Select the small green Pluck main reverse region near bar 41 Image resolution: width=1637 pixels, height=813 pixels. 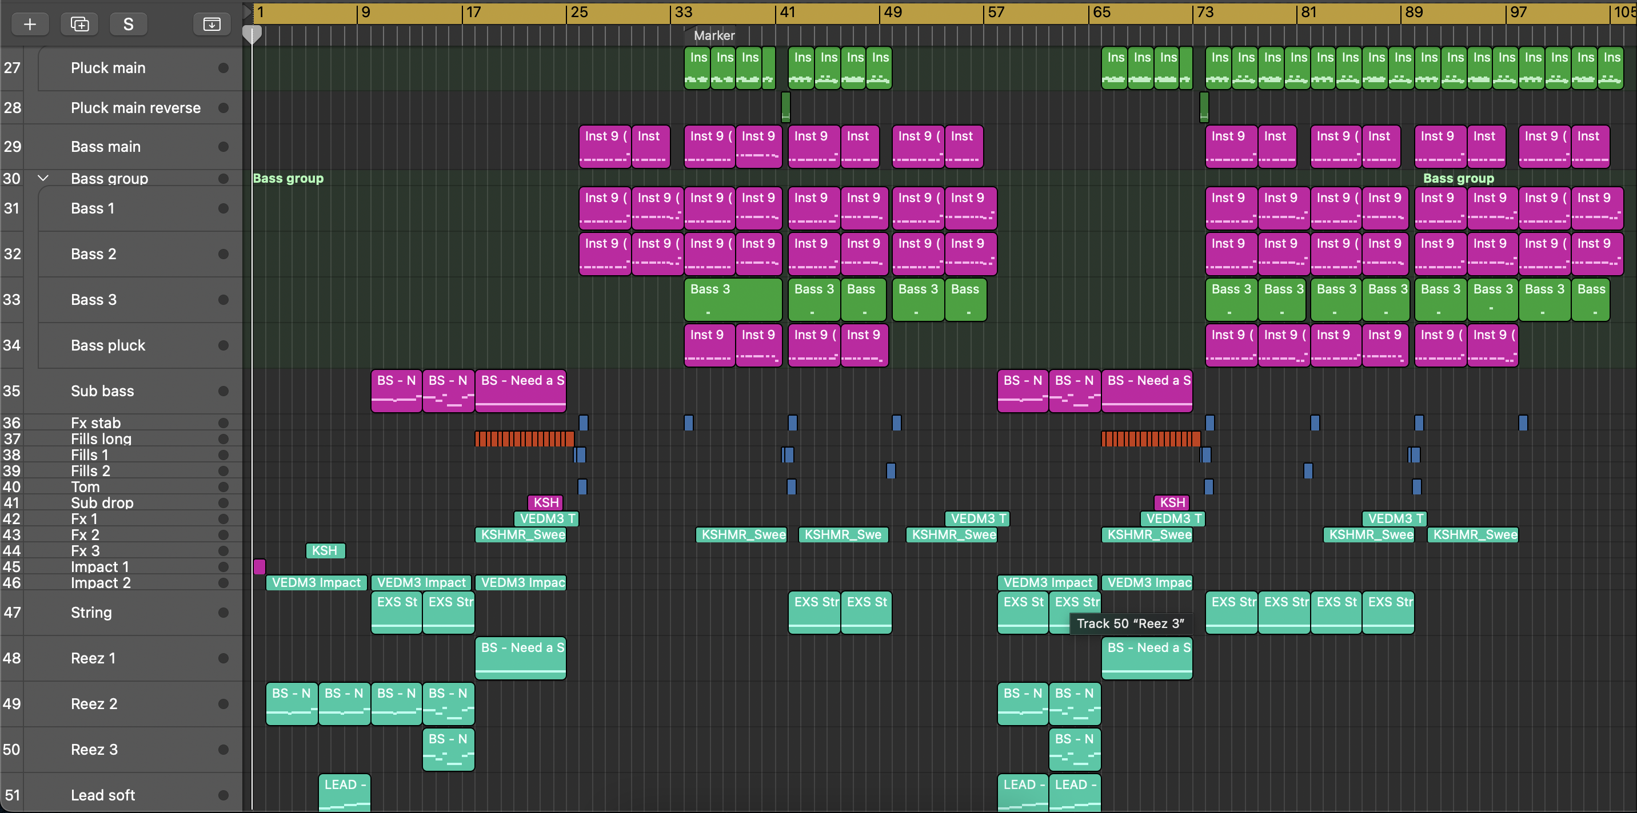(x=785, y=107)
